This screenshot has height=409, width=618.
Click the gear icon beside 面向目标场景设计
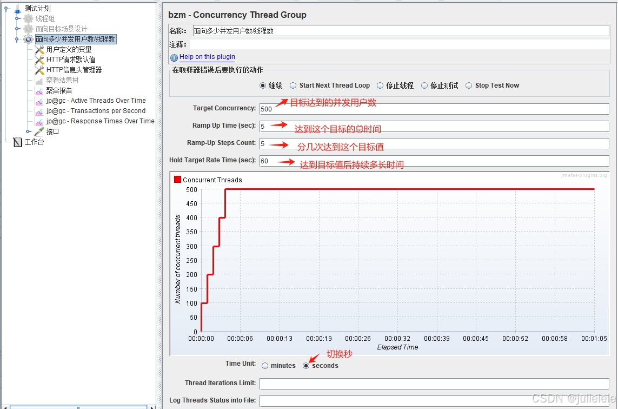pos(28,29)
